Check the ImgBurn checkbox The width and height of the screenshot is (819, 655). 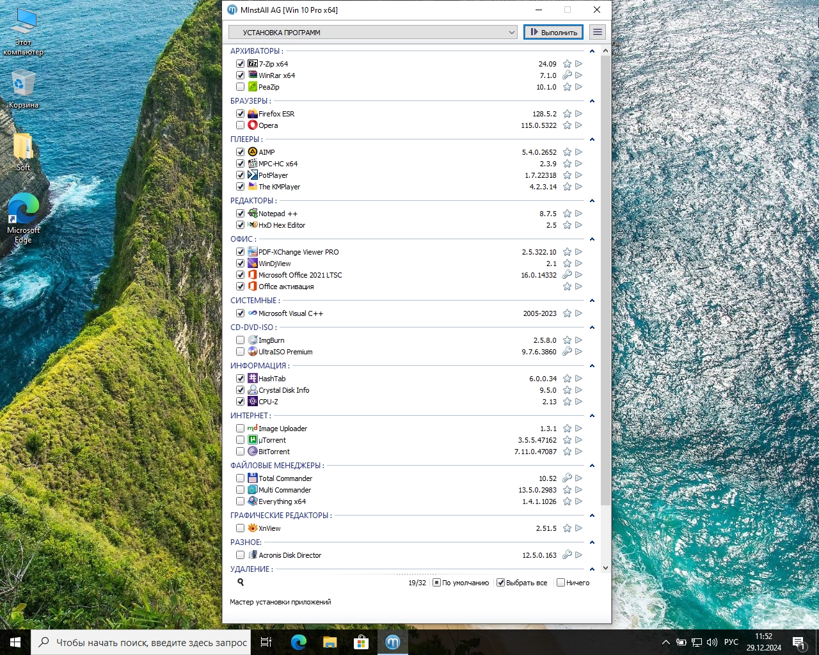click(240, 340)
